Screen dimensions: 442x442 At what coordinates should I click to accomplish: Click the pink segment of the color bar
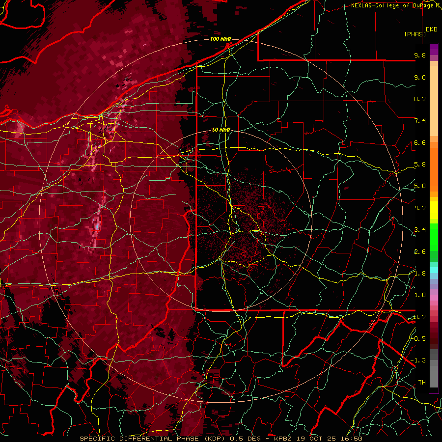point(434,298)
